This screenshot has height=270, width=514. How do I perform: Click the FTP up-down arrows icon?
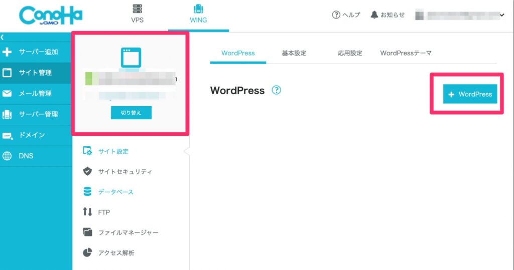pos(87,212)
